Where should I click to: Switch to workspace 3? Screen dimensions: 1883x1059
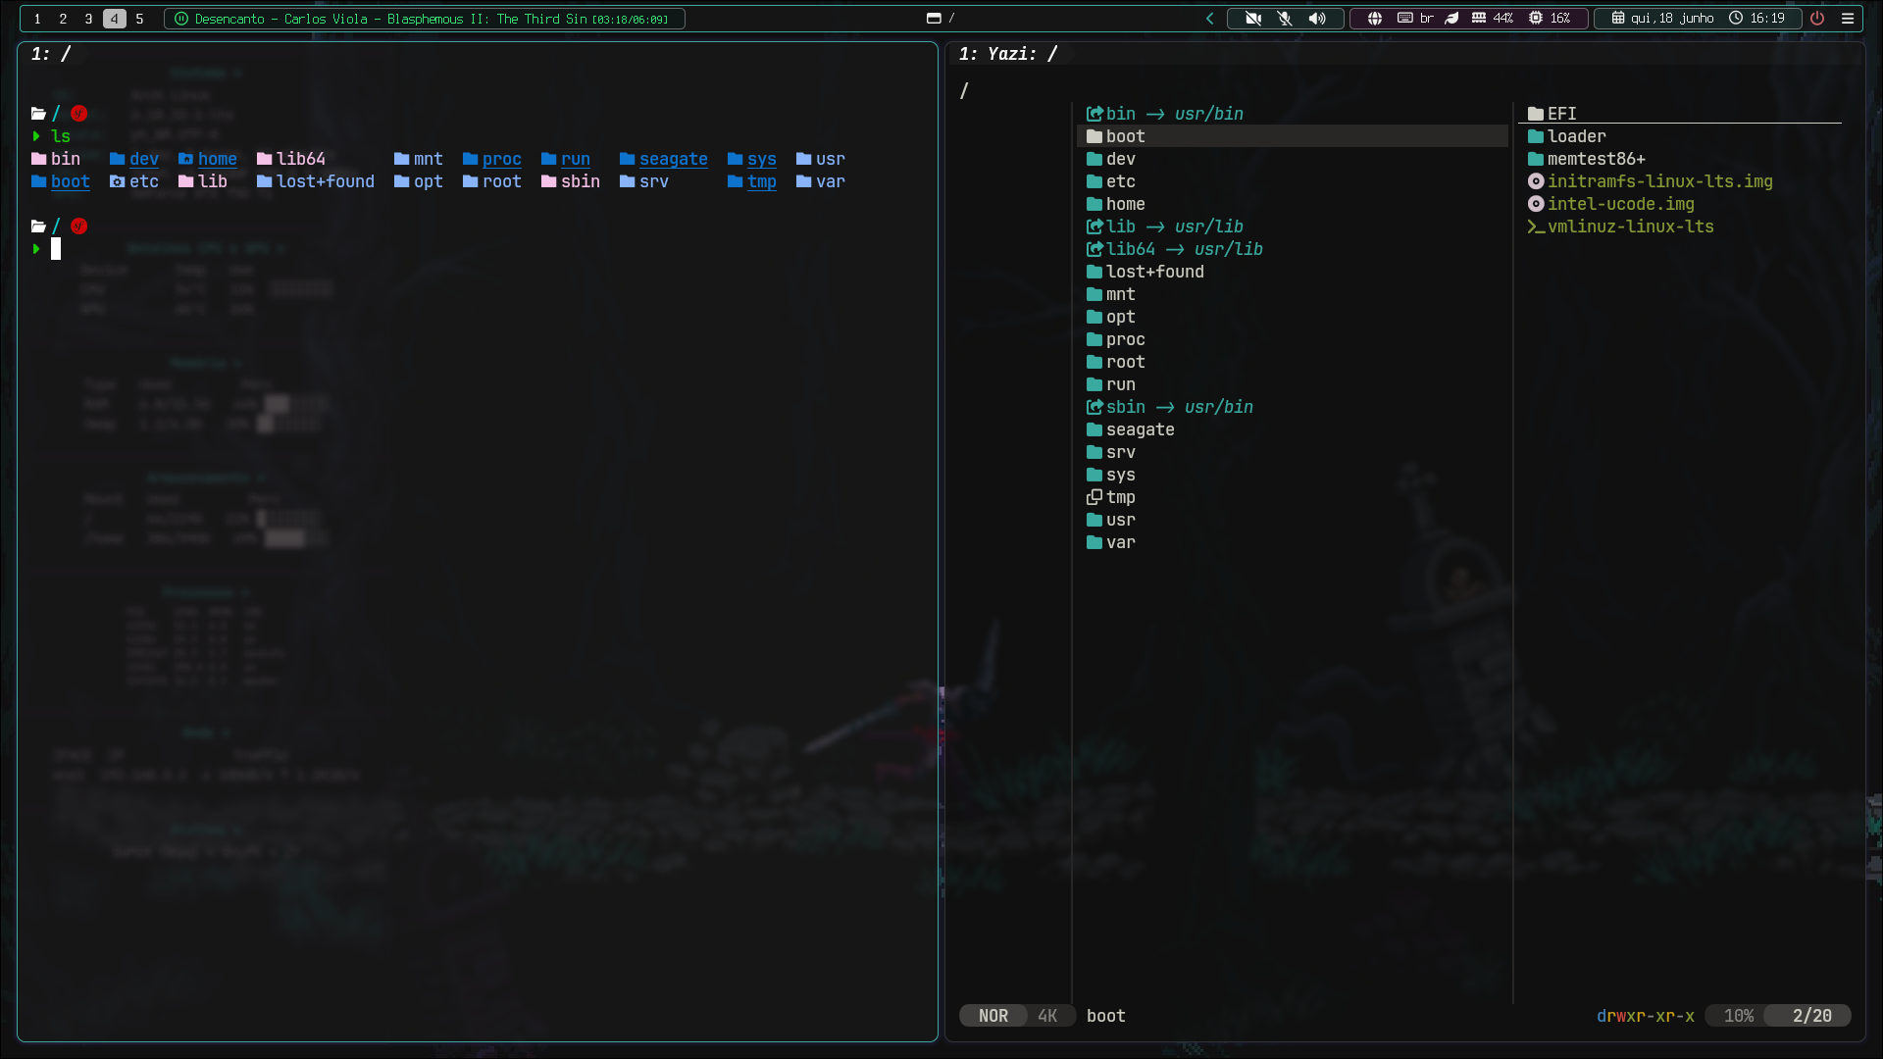tap(88, 19)
